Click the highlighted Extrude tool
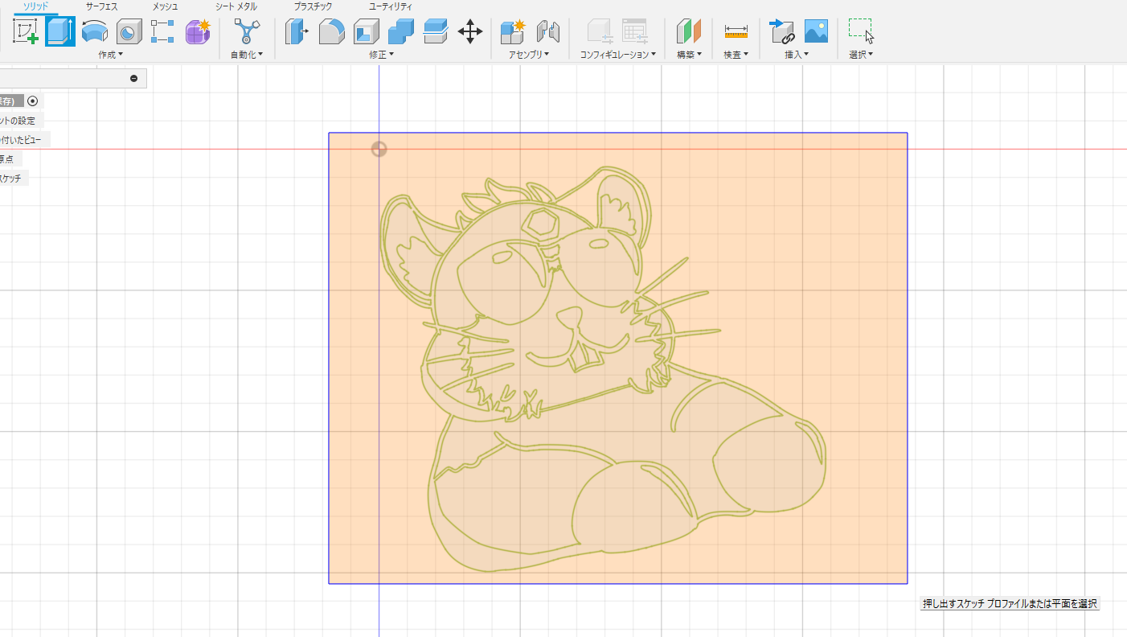This screenshot has width=1127, height=637. pyautogui.click(x=60, y=31)
